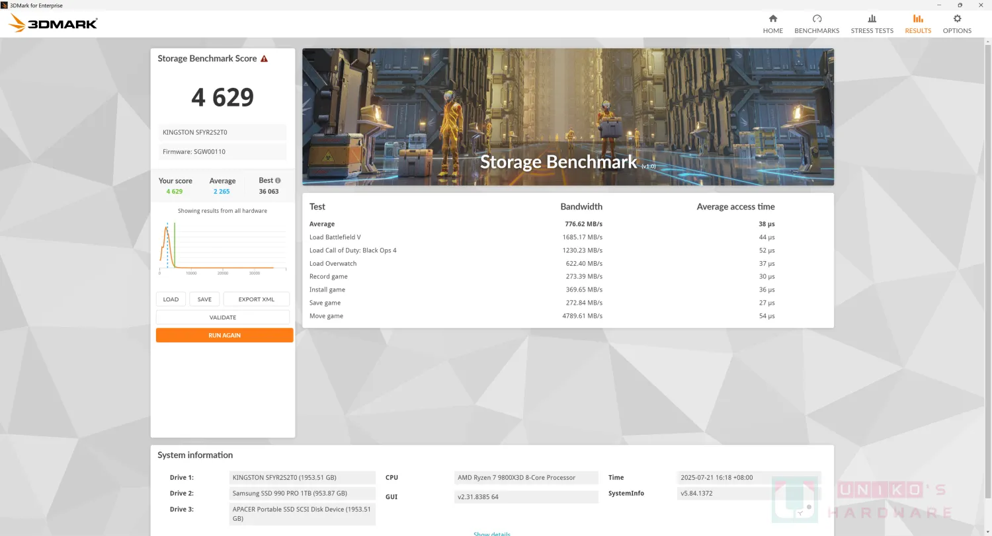The height and width of the screenshot is (536, 992).
Task: Click the Average access time header
Action: (735, 207)
